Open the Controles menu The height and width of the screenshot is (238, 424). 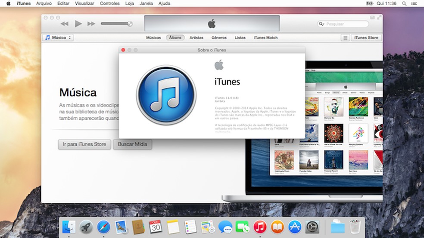tap(109, 3)
